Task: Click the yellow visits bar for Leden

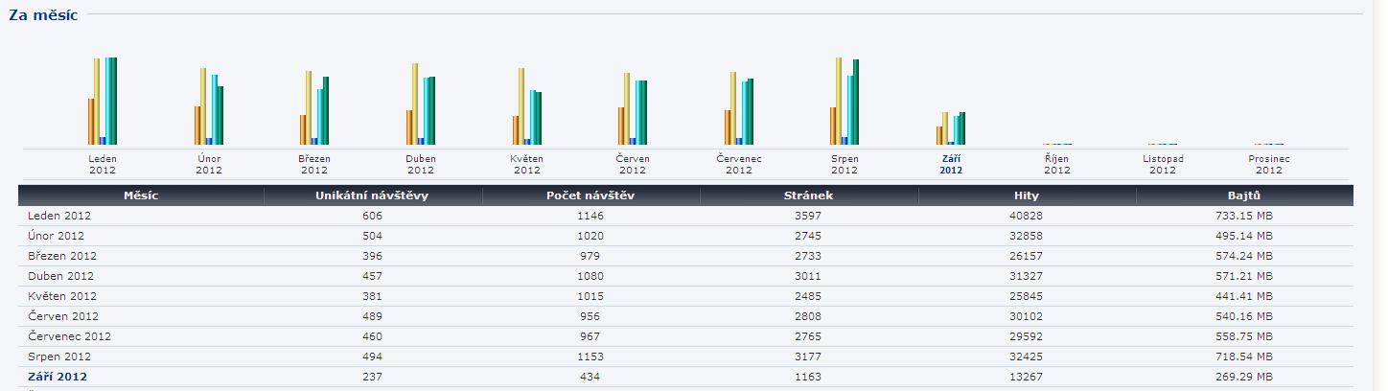Action: [x=97, y=101]
